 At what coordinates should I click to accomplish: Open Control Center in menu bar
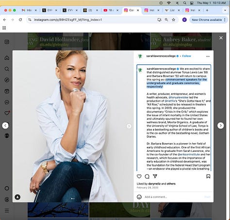click(192, 3)
